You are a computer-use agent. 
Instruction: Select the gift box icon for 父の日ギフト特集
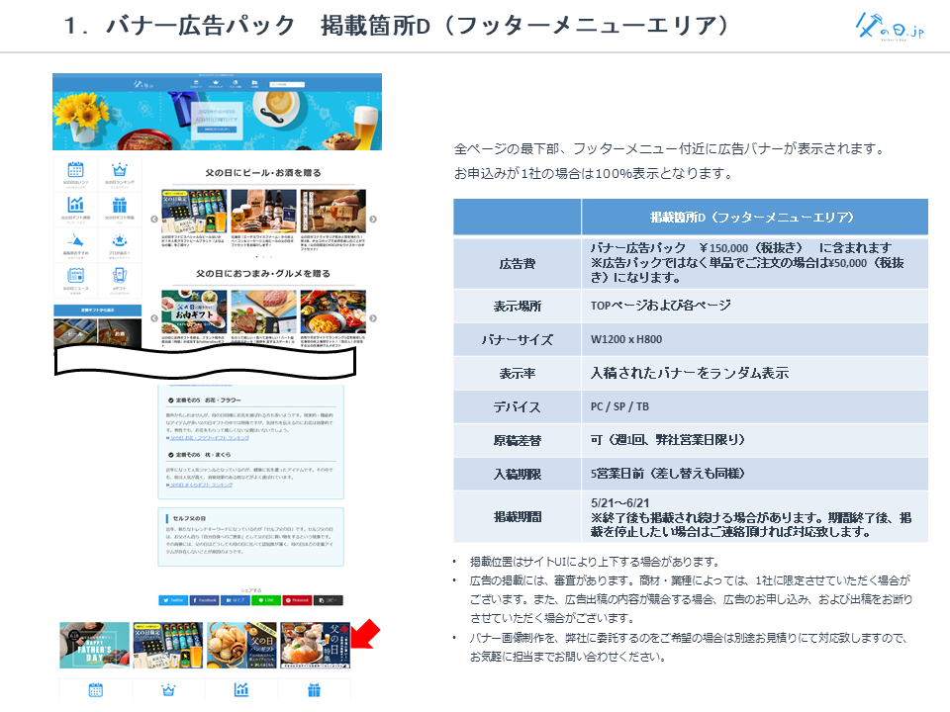[119, 205]
